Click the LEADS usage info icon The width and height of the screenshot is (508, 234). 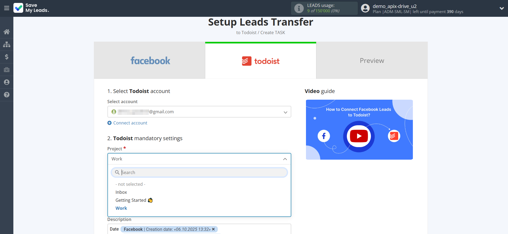299,8
